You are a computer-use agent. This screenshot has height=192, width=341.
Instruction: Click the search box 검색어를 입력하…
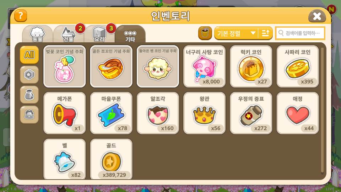click(300, 33)
